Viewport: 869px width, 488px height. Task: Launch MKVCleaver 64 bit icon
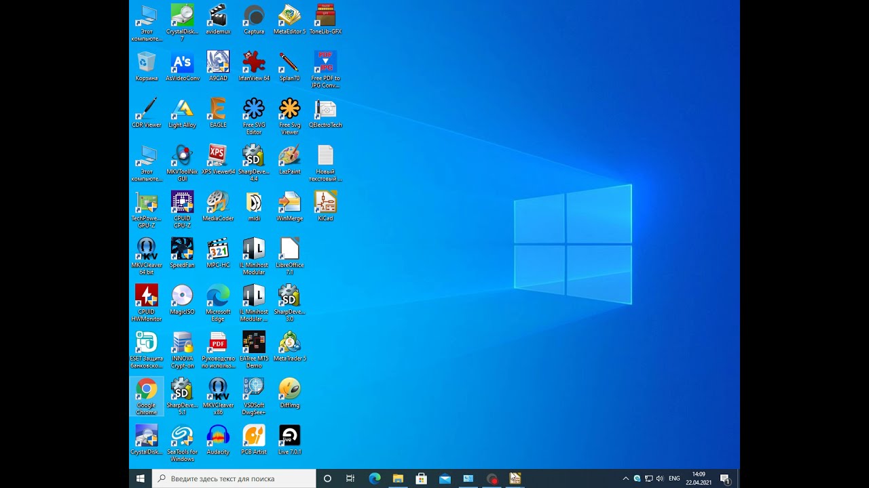click(x=147, y=257)
